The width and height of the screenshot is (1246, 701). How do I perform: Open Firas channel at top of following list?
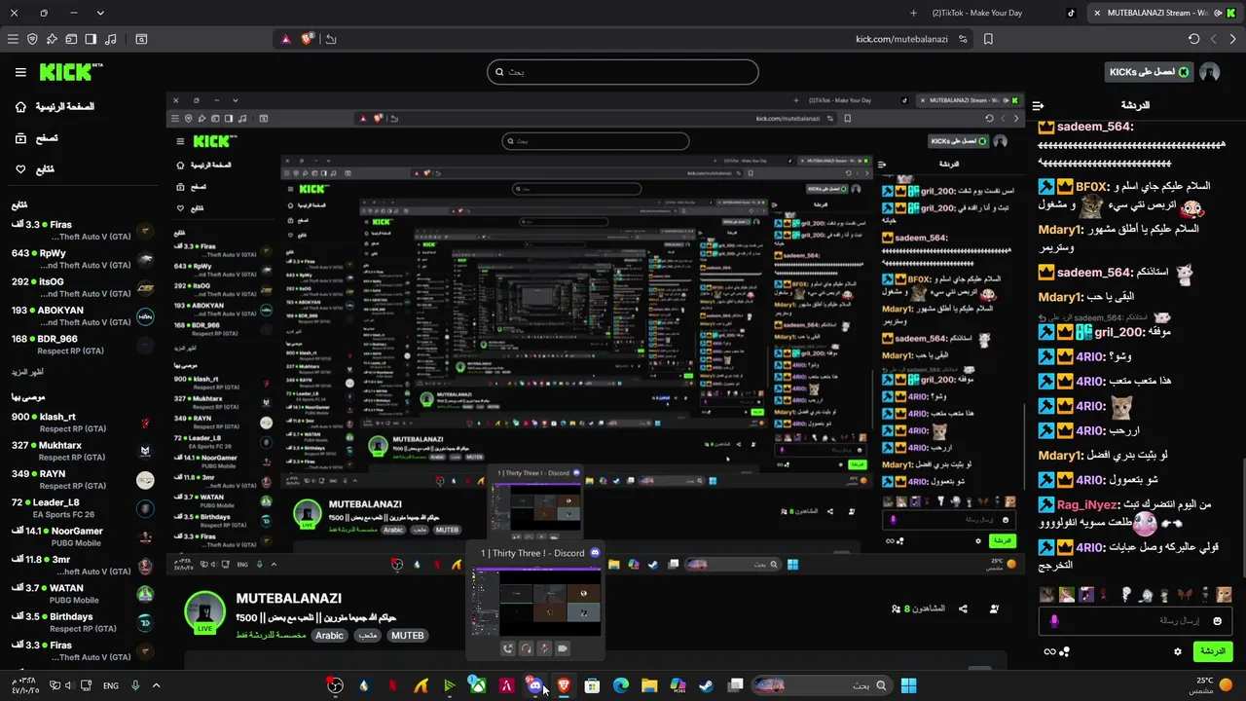pos(83,231)
